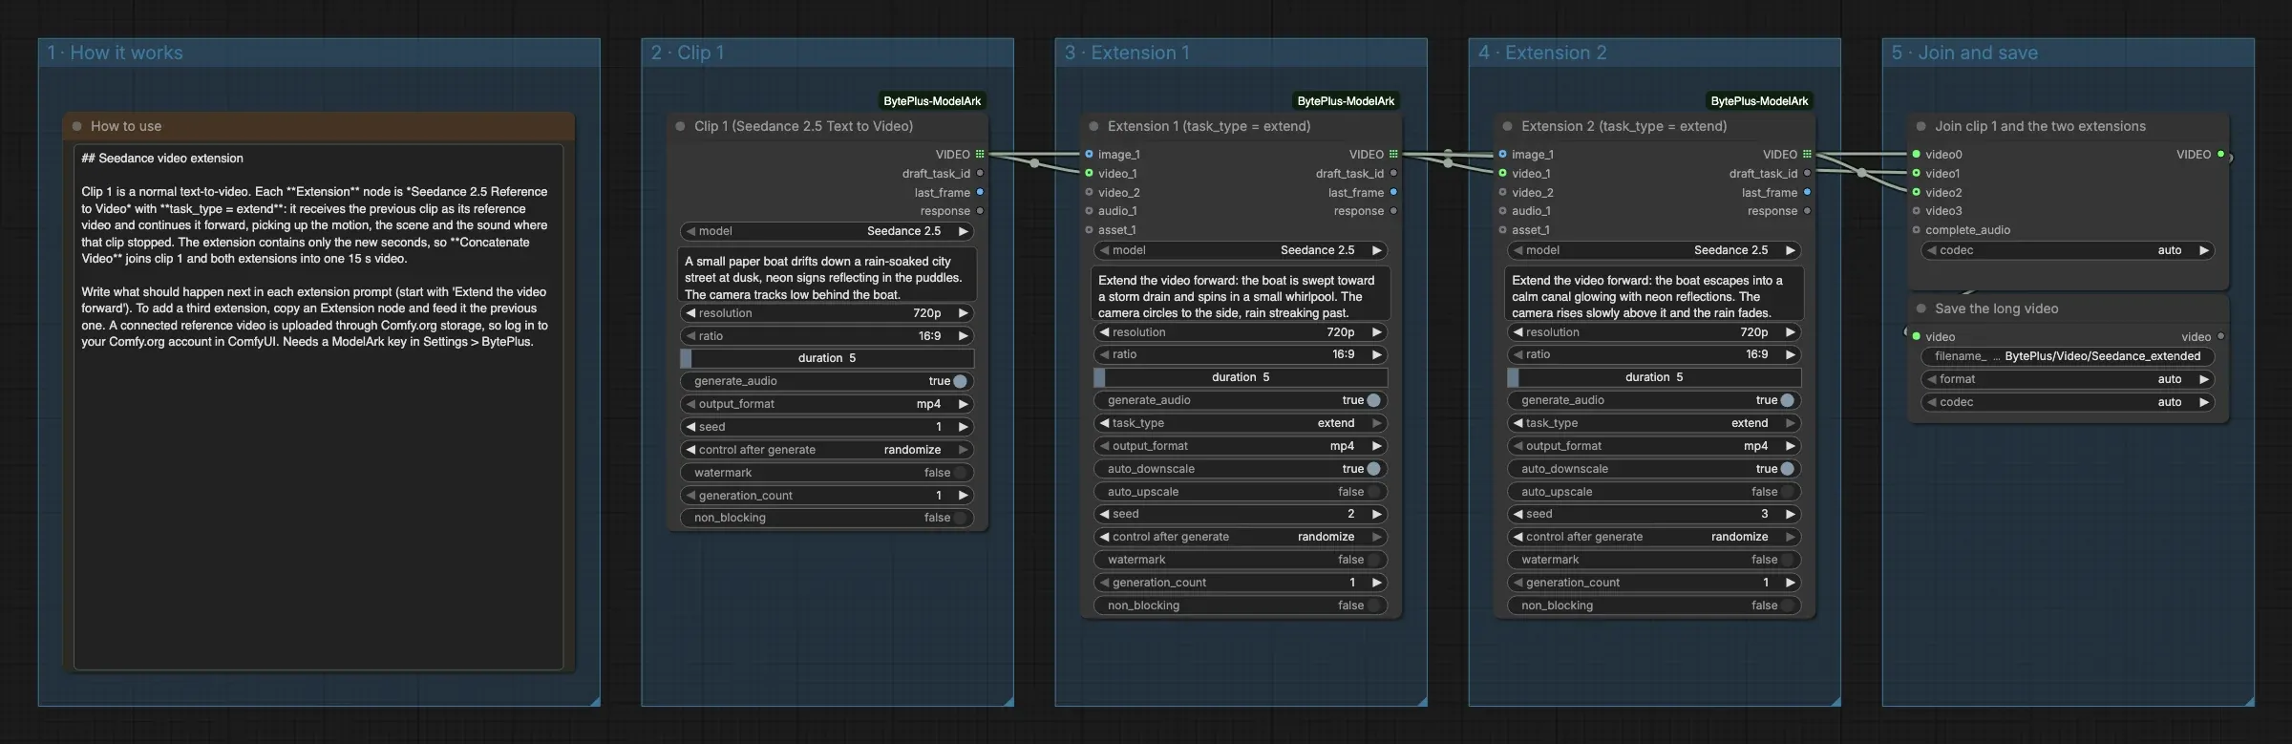Select group title 3 · Extension 1
The width and height of the screenshot is (2292, 744).
coord(1127,53)
